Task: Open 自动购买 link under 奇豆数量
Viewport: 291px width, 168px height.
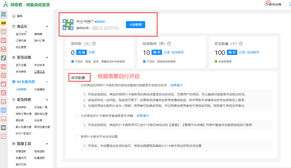Action: pos(253,52)
